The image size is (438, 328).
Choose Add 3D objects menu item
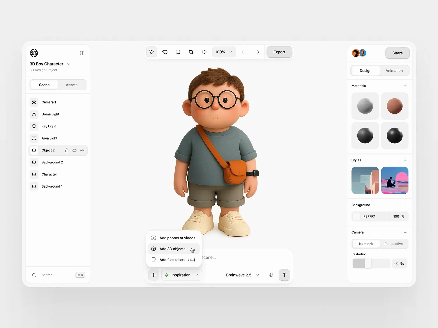172,249
